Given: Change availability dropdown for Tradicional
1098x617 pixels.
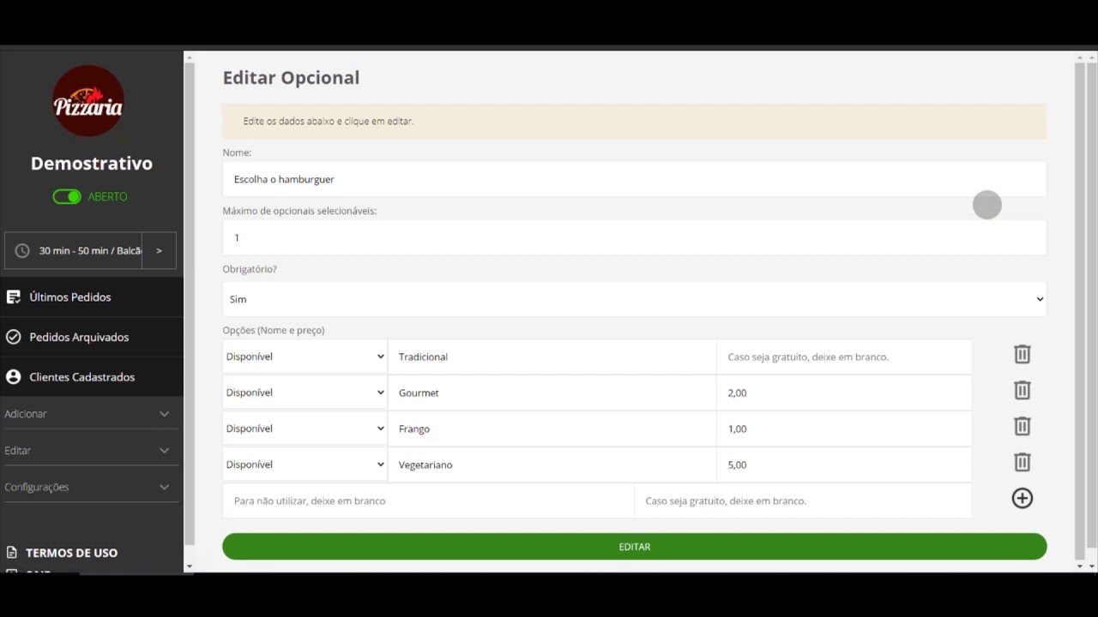Looking at the screenshot, I should pyautogui.click(x=305, y=356).
